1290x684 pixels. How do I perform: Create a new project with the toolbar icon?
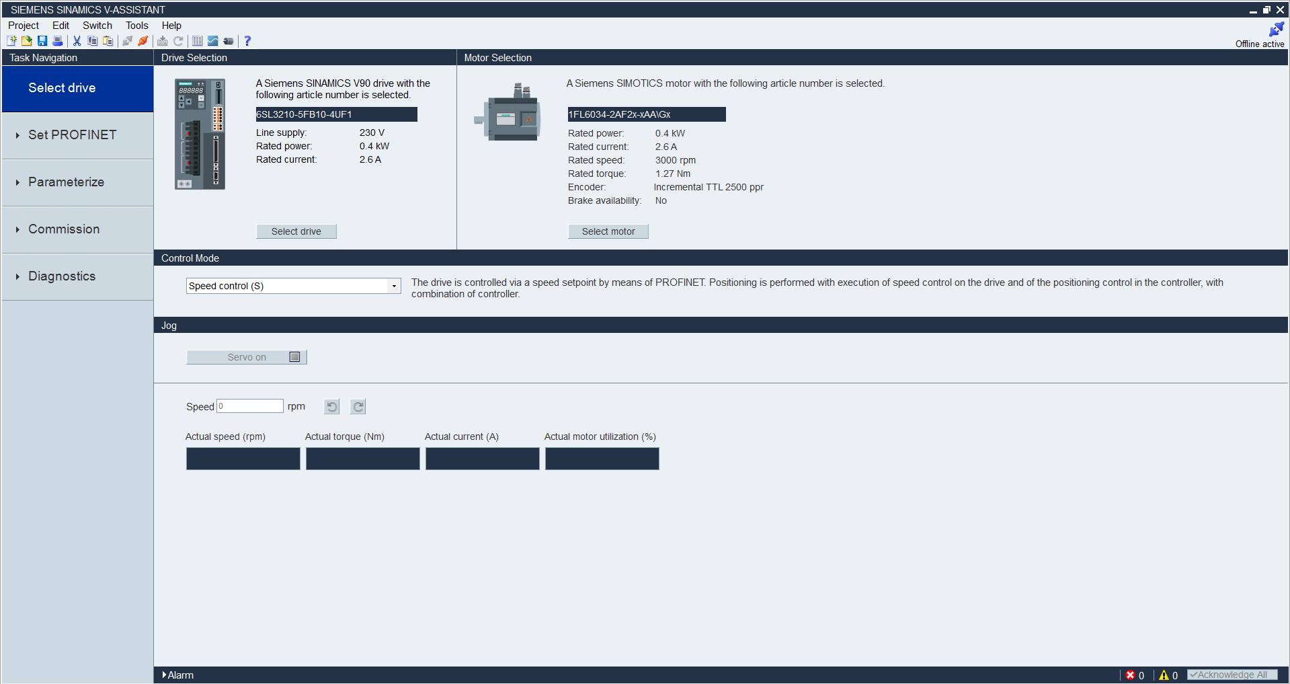tap(11, 41)
